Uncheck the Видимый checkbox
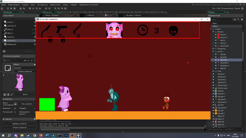Screen dimensions: 246x138 tap(15, 108)
